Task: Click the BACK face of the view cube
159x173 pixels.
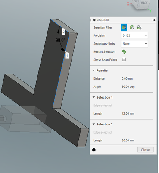Action: point(143,3)
